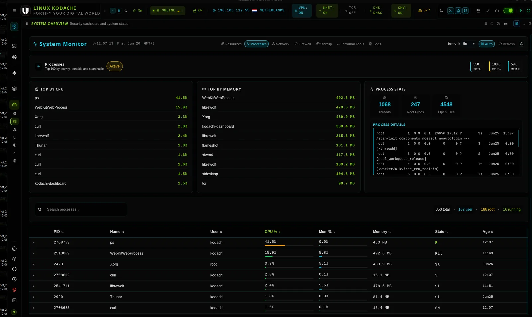Expand the librewolf row with PID 2541711
532x317 pixels.
(x=33, y=286)
